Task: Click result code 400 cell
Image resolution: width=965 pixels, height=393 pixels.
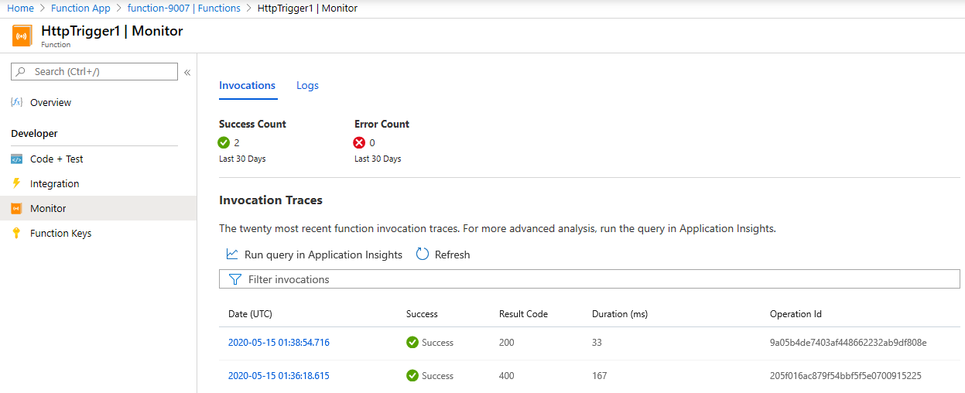Action: (x=507, y=376)
